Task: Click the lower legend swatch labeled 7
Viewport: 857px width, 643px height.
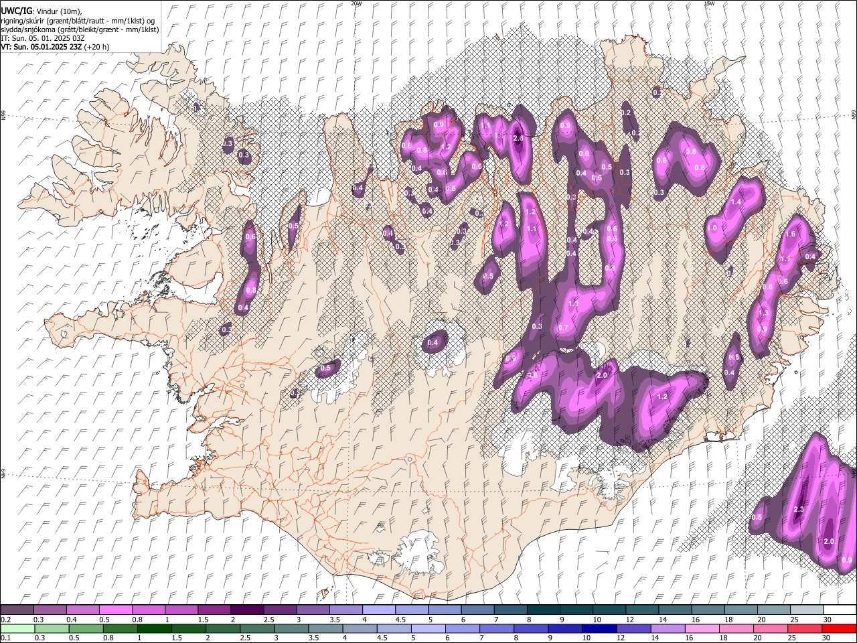Action: tap(497, 628)
